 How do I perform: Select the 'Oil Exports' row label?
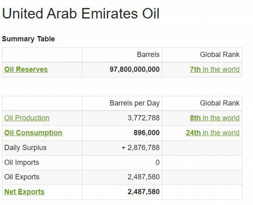point(22,177)
